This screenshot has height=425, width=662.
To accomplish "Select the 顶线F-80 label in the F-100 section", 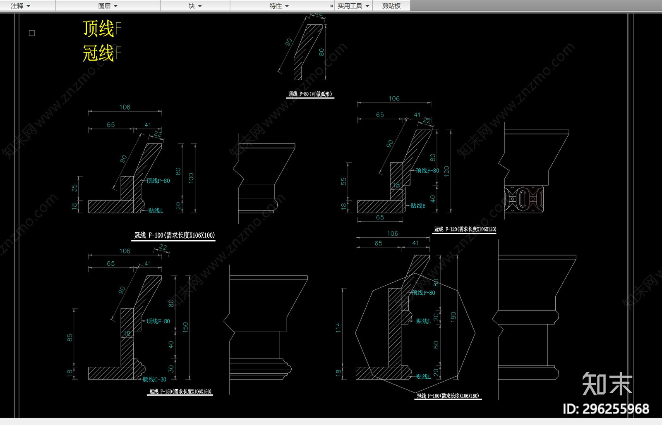I will (x=158, y=181).
